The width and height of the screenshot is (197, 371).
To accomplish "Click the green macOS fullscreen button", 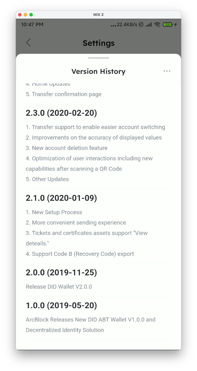I will point(31,15).
